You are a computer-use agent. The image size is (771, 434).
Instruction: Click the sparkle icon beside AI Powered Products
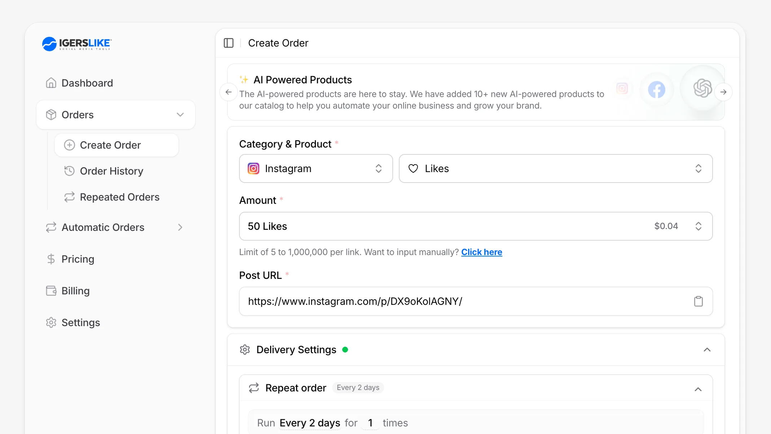coord(244,79)
